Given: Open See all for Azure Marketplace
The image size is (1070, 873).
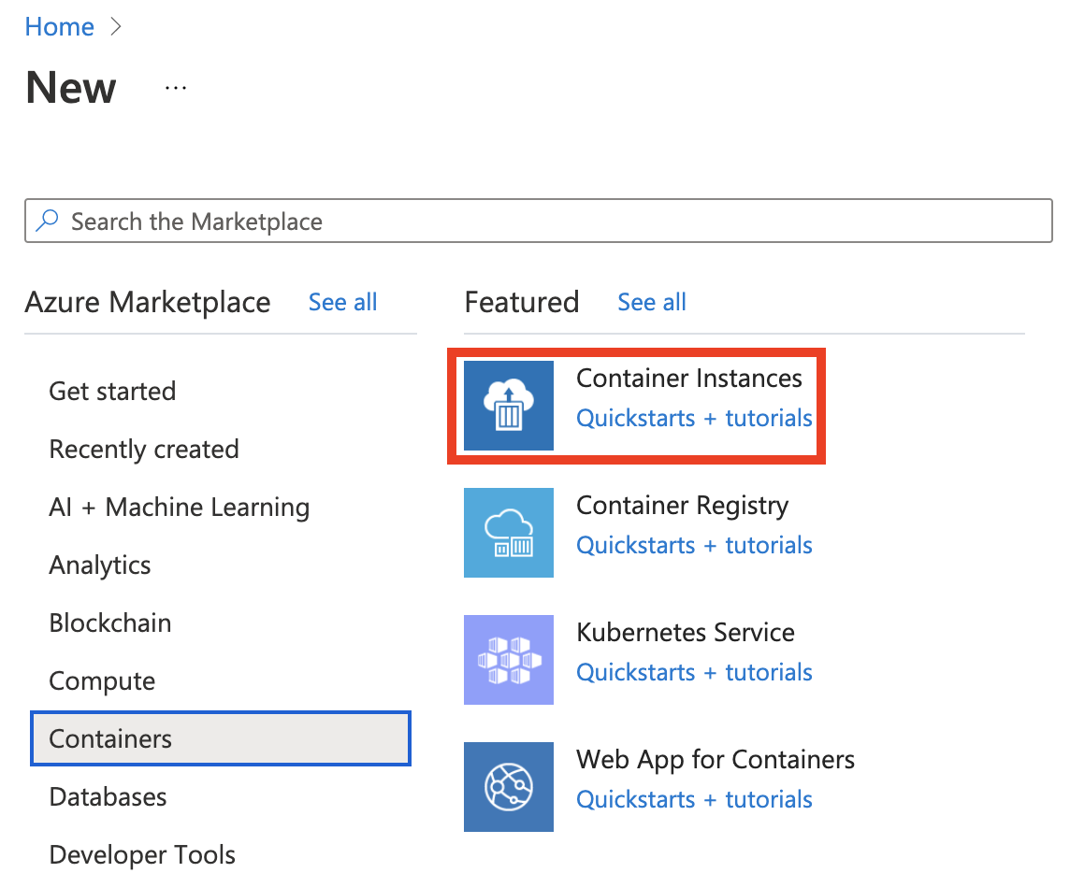Looking at the screenshot, I should click(x=342, y=302).
